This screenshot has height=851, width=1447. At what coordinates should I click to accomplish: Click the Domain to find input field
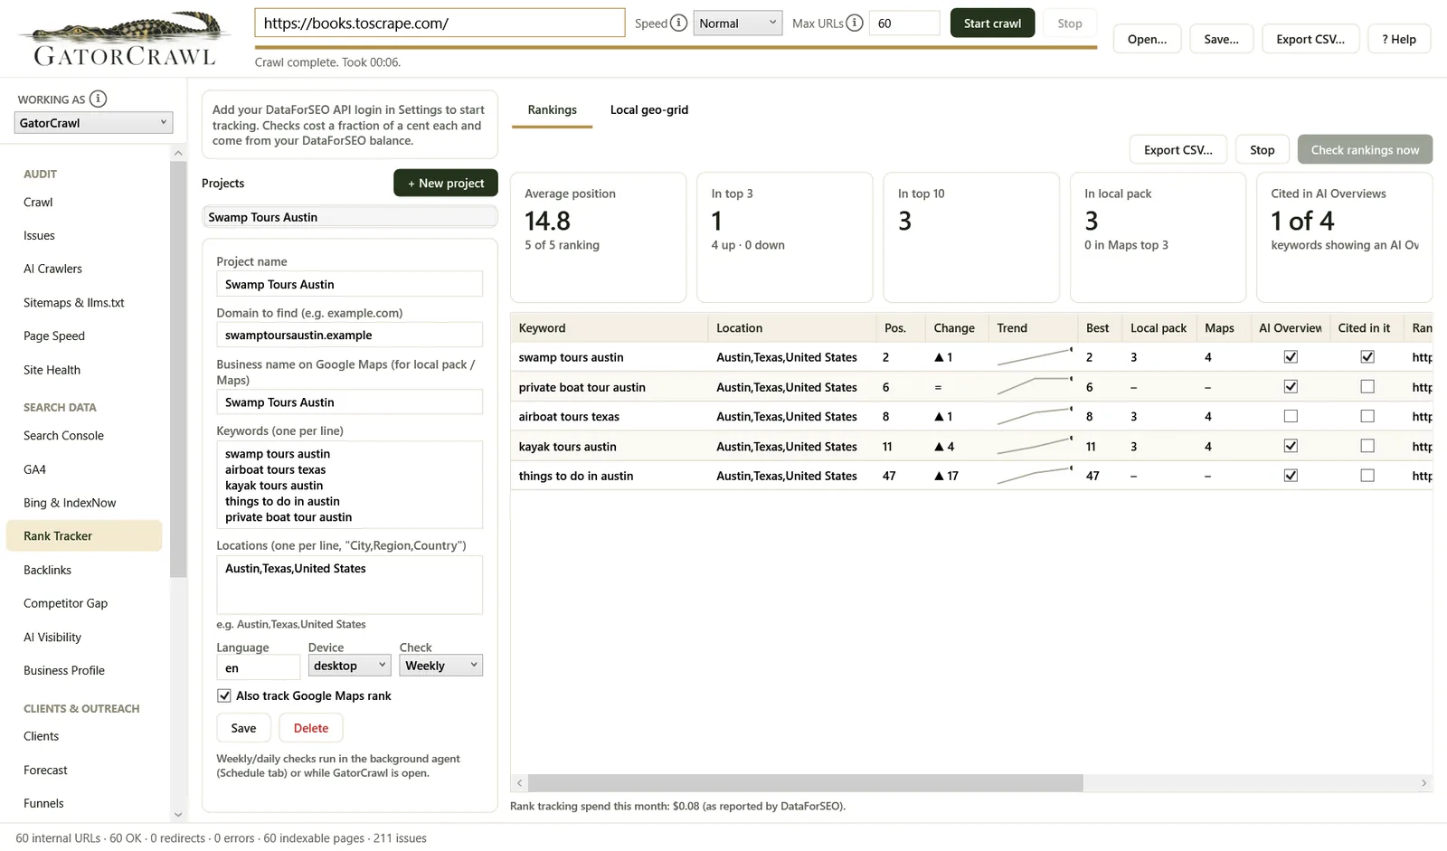click(349, 336)
